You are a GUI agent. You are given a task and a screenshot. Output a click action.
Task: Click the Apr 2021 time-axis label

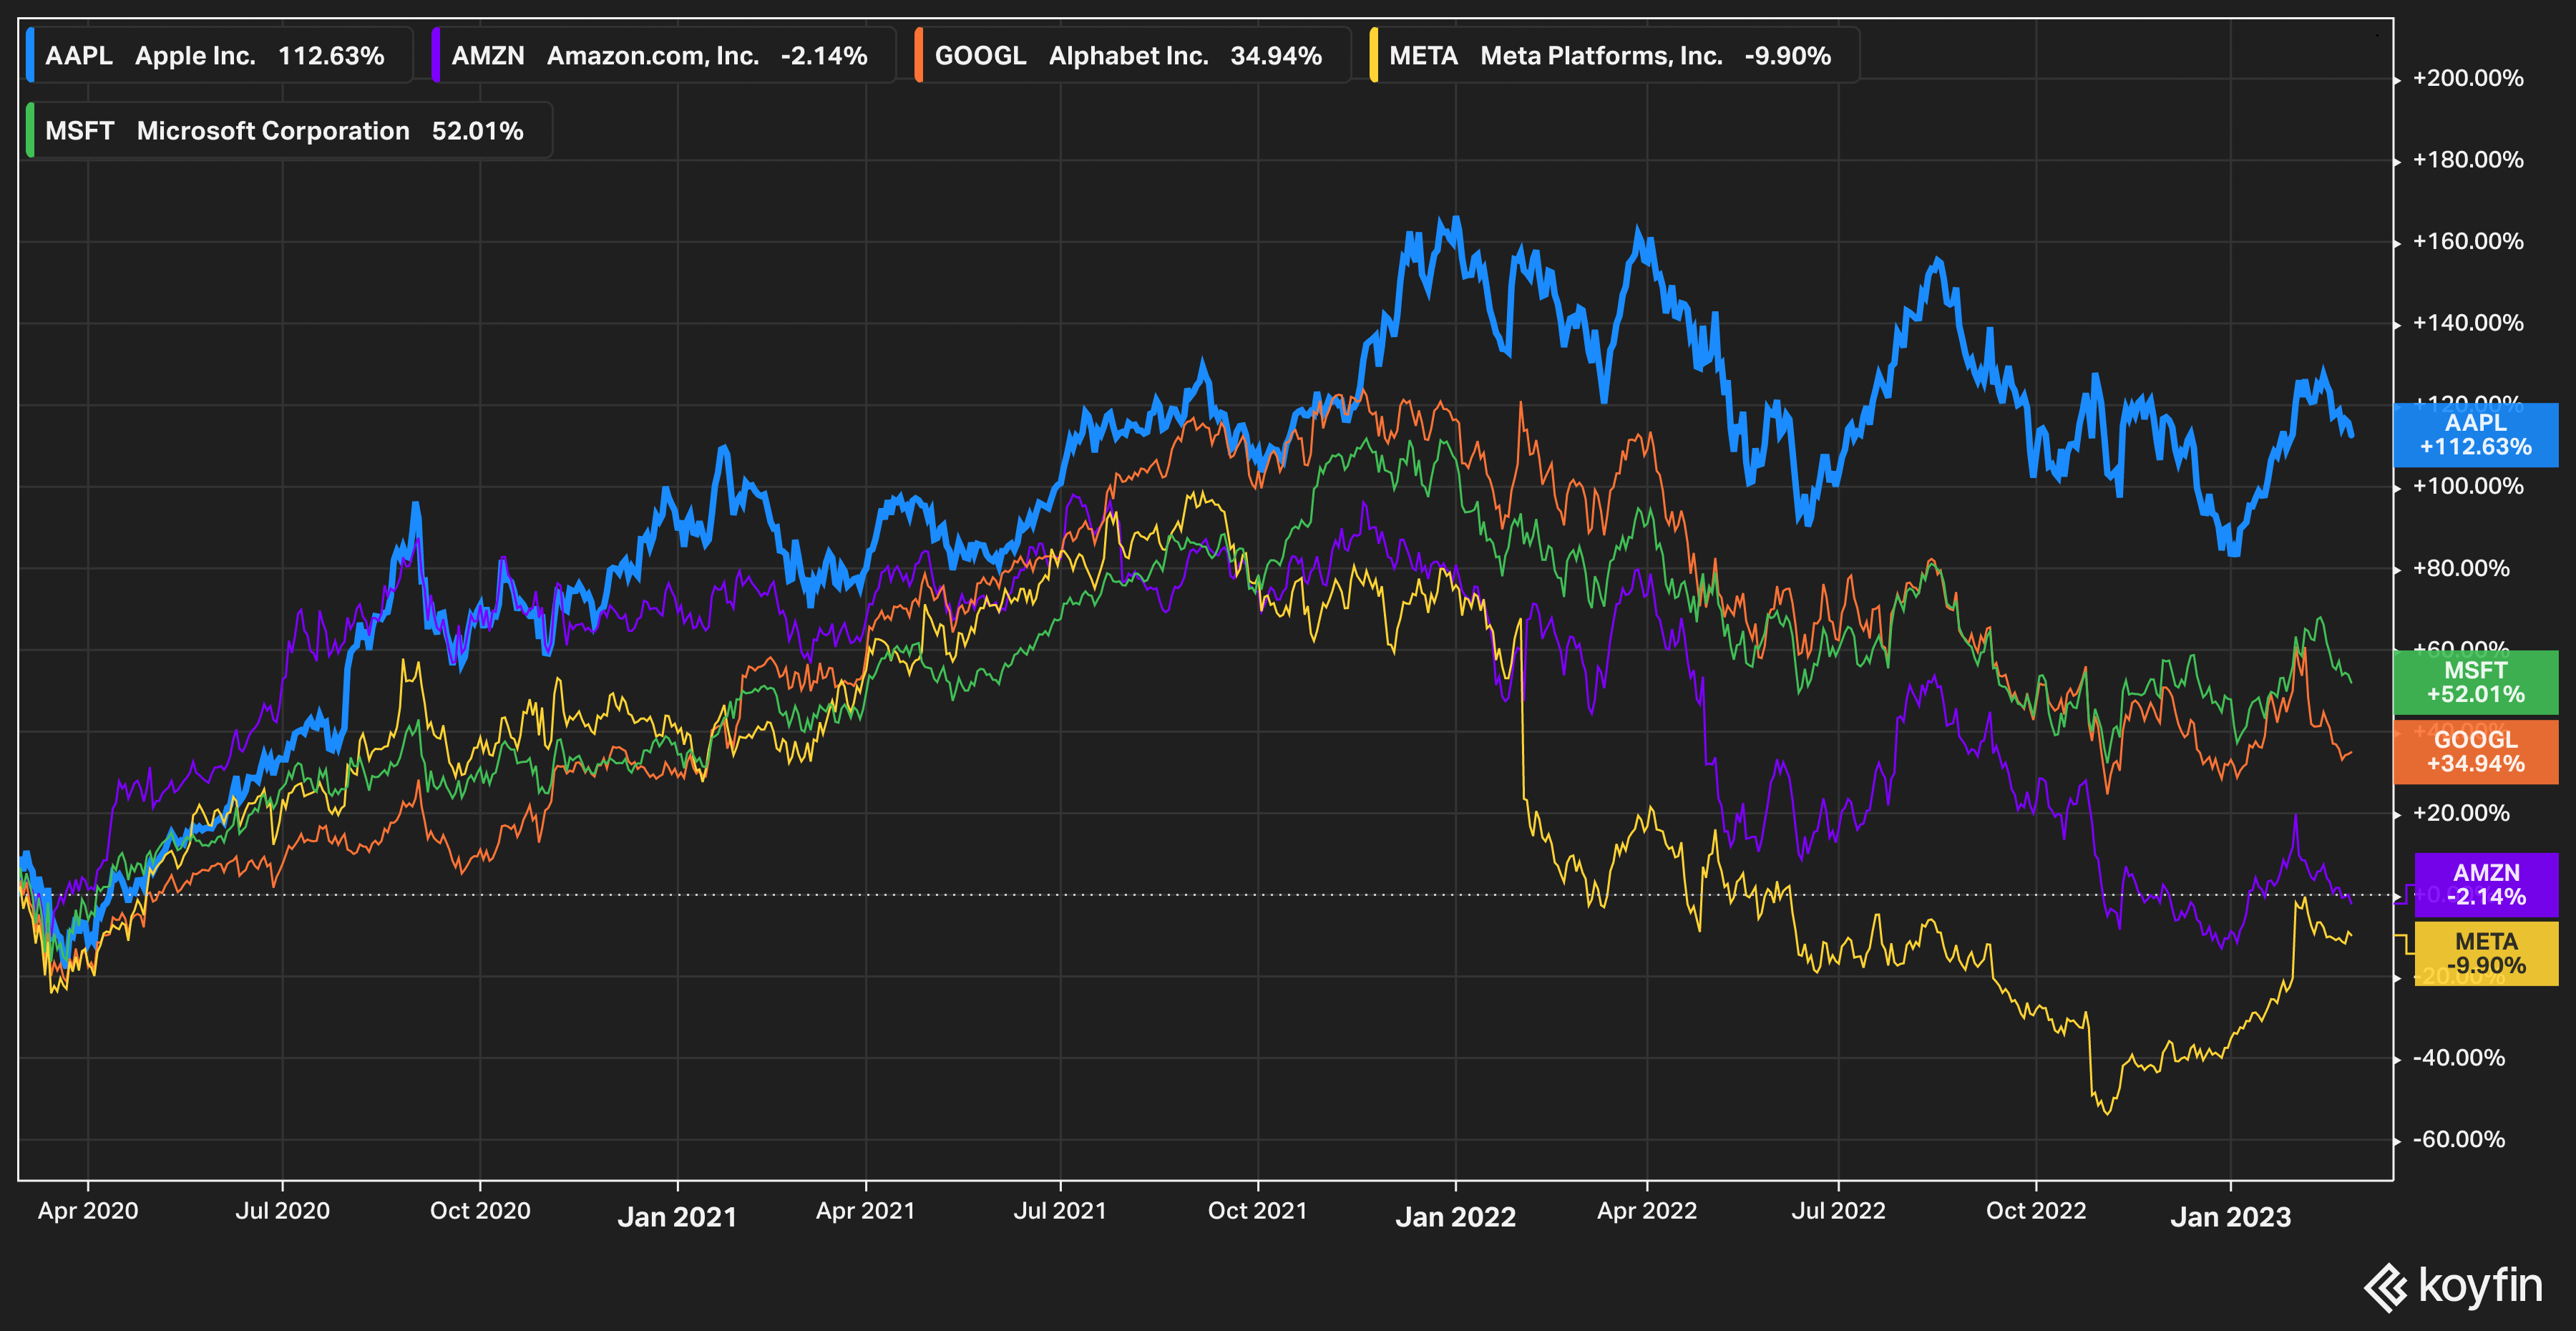coord(866,1211)
